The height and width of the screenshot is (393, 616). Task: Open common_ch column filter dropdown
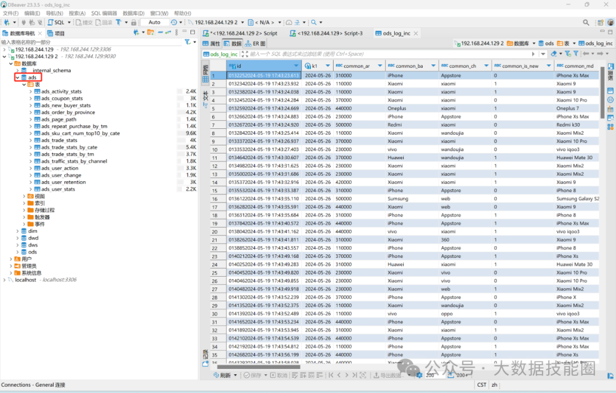[488, 66]
